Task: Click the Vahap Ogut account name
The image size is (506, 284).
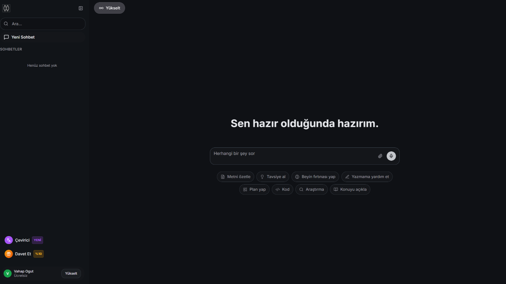Action: coord(24,271)
